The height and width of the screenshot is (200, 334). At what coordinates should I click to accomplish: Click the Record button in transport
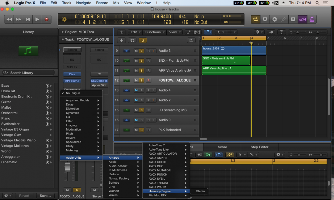pyautogui.click(x=46, y=19)
